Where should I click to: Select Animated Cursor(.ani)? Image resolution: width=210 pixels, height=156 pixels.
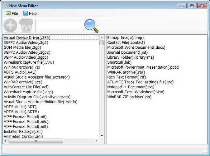(51, 136)
